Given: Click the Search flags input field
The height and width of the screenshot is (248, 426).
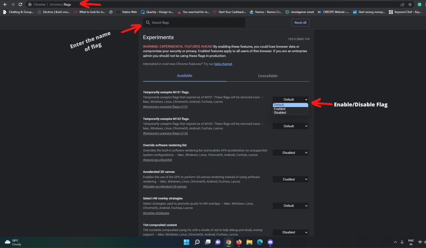Looking at the screenshot, I should click(194, 22).
